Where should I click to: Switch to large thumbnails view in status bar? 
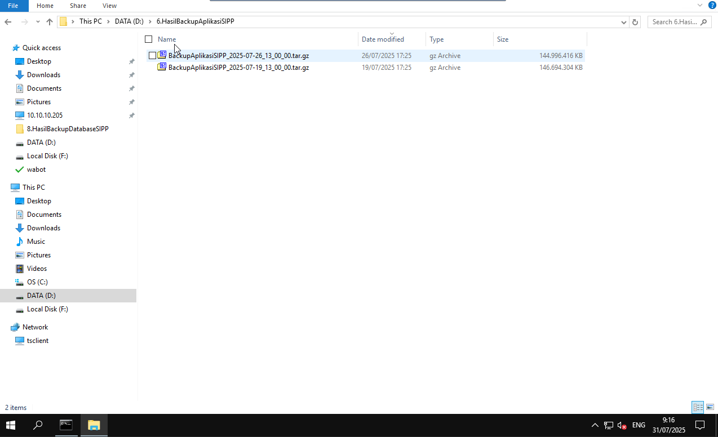[x=709, y=407]
